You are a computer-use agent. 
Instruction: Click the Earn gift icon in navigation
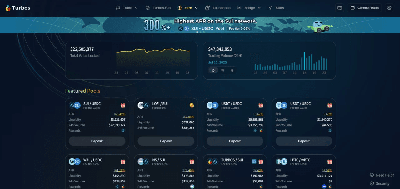pyautogui.click(x=180, y=8)
